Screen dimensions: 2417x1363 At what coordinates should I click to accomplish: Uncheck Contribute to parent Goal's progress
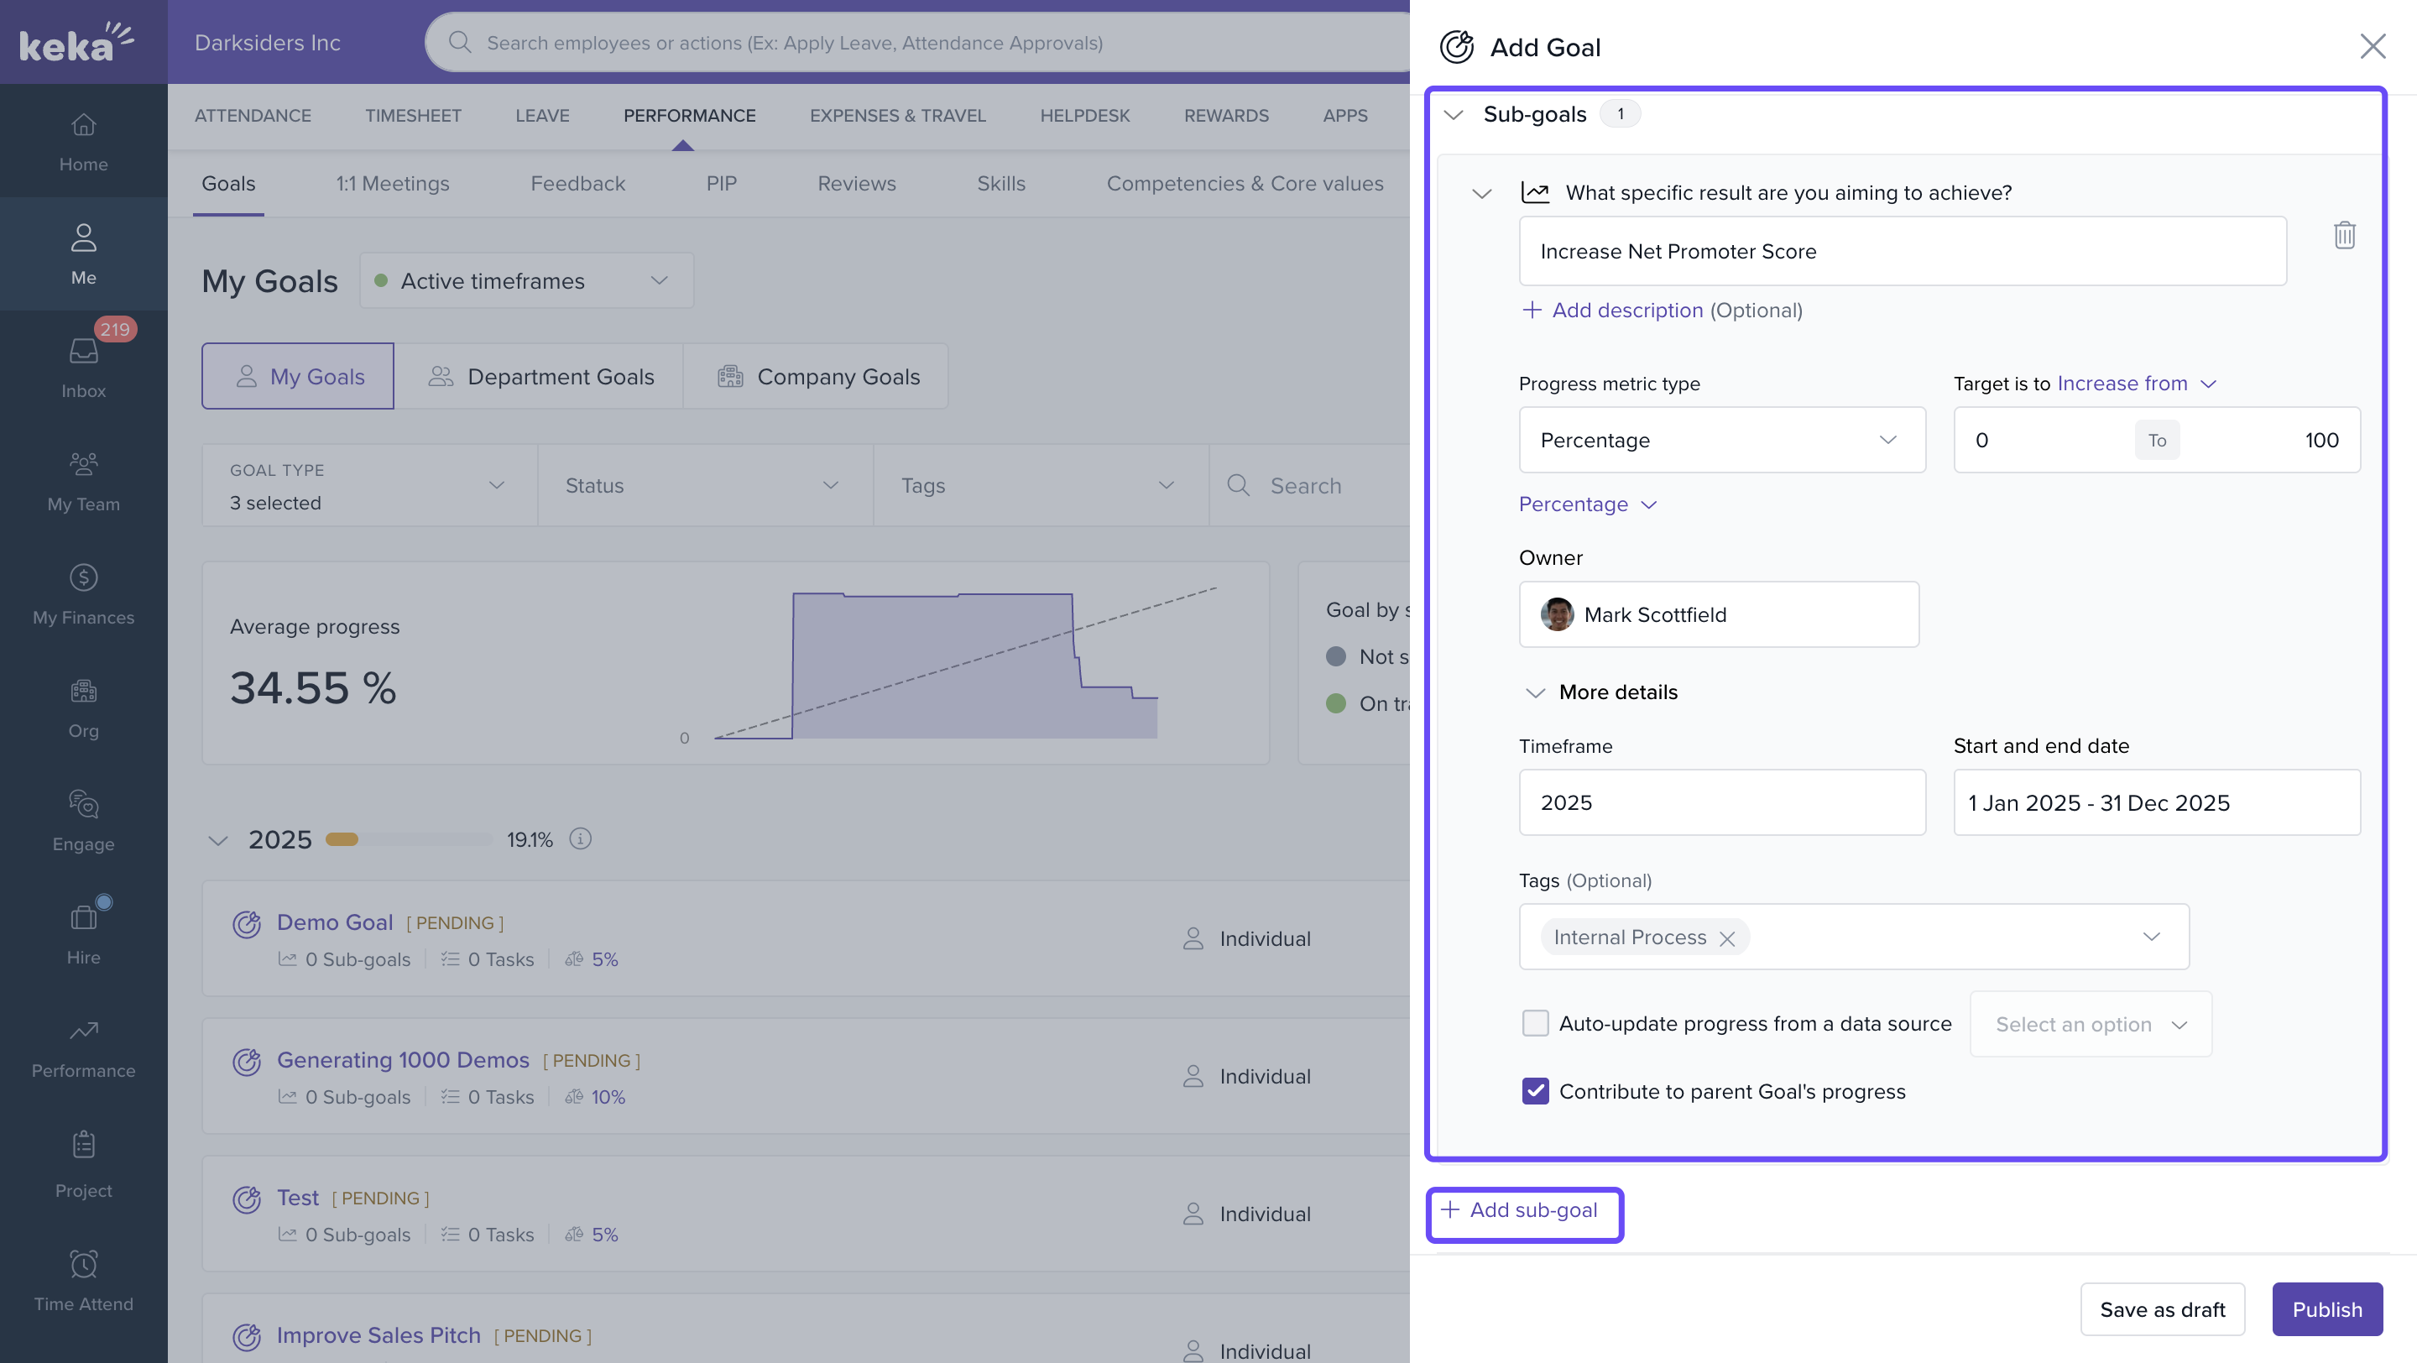click(x=1535, y=1091)
